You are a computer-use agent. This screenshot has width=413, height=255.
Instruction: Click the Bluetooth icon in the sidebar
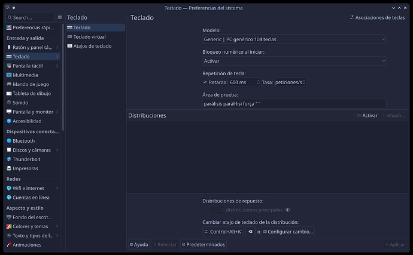tap(9, 141)
